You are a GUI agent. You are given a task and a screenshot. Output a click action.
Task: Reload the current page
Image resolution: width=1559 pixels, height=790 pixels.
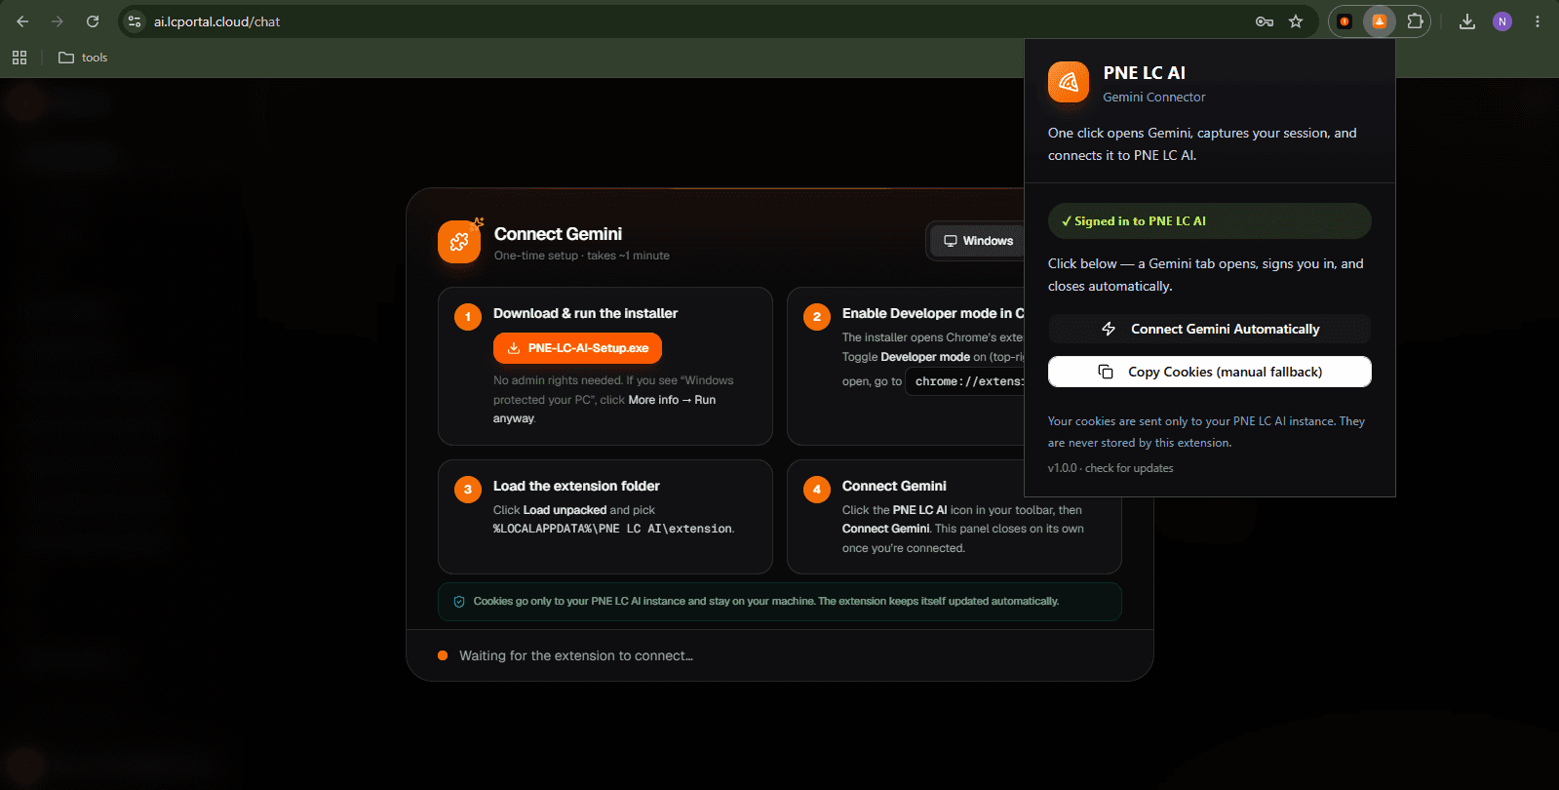point(93,21)
